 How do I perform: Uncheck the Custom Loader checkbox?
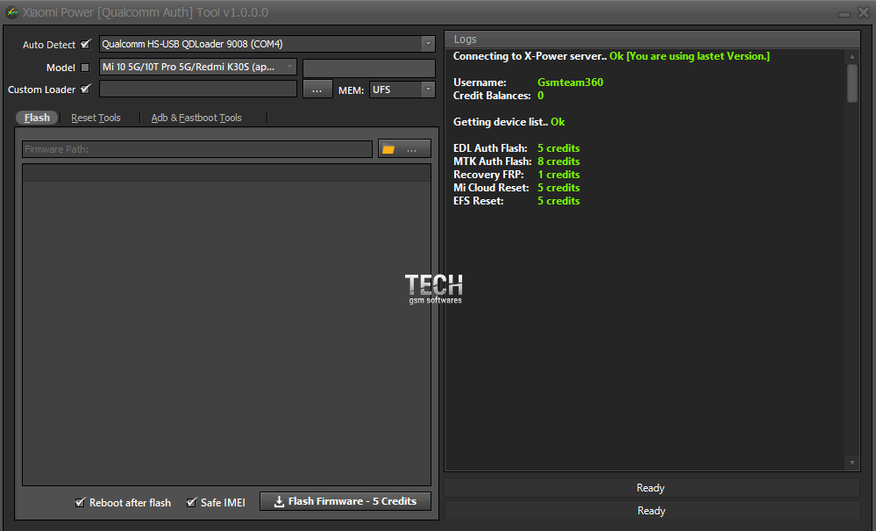85,89
